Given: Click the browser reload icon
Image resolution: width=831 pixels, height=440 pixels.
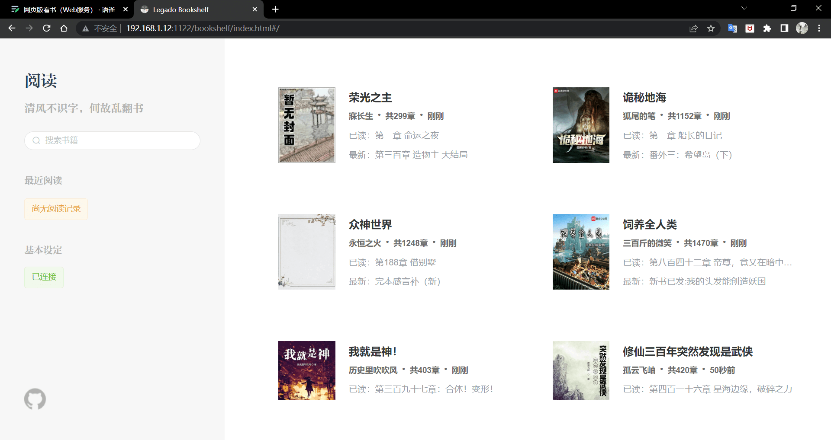Looking at the screenshot, I should point(47,28).
